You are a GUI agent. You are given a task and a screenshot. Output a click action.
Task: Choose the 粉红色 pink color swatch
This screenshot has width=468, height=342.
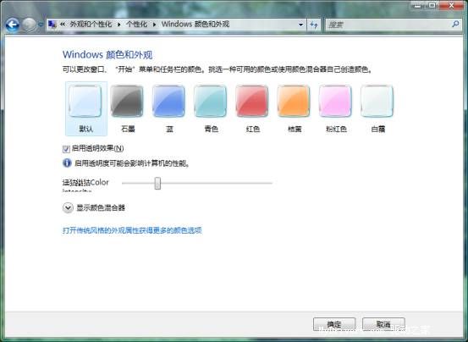[336, 108]
